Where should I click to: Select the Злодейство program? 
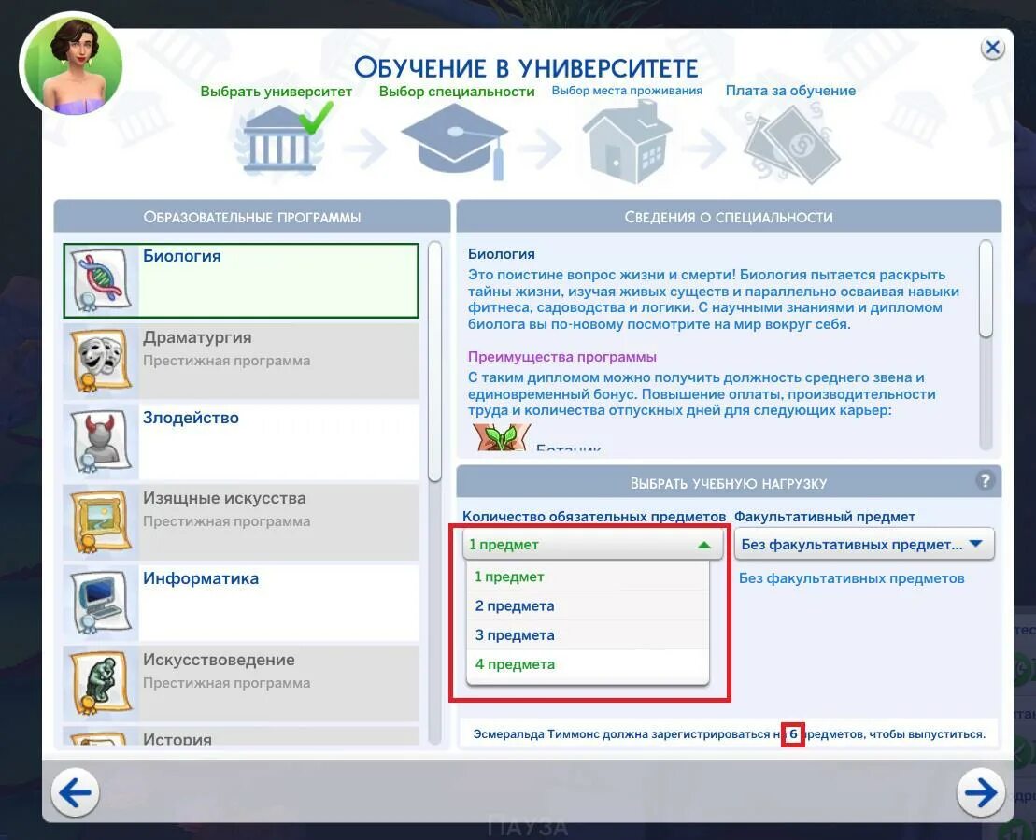[x=241, y=441]
